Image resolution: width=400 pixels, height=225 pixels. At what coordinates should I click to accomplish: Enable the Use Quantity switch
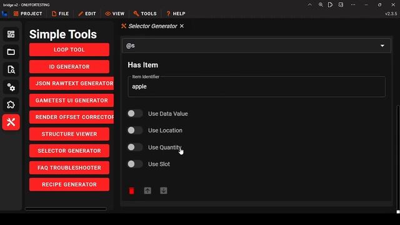point(135,147)
